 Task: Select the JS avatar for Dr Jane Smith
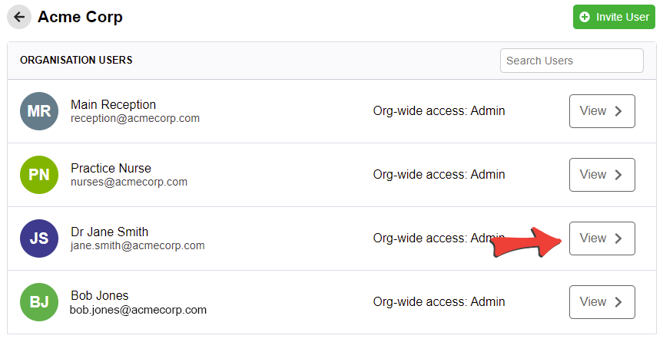[x=39, y=238]
